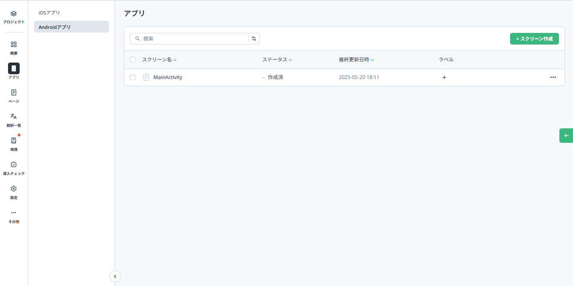Open 導入チェック checklist icon
The height and width of the screenshot is (286, 573).
14,165
